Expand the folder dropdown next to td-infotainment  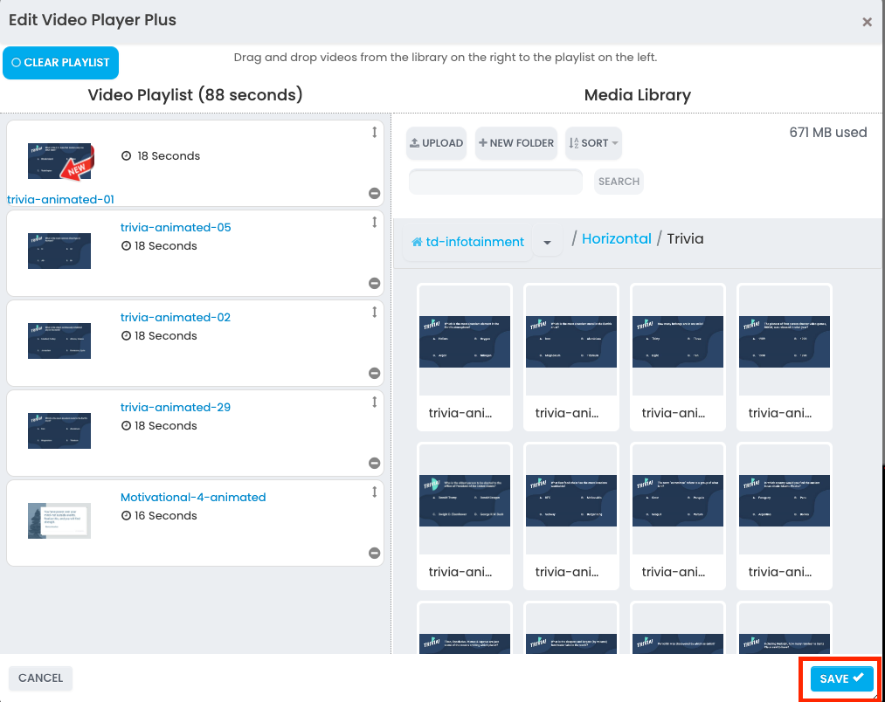tap(547, 242)
